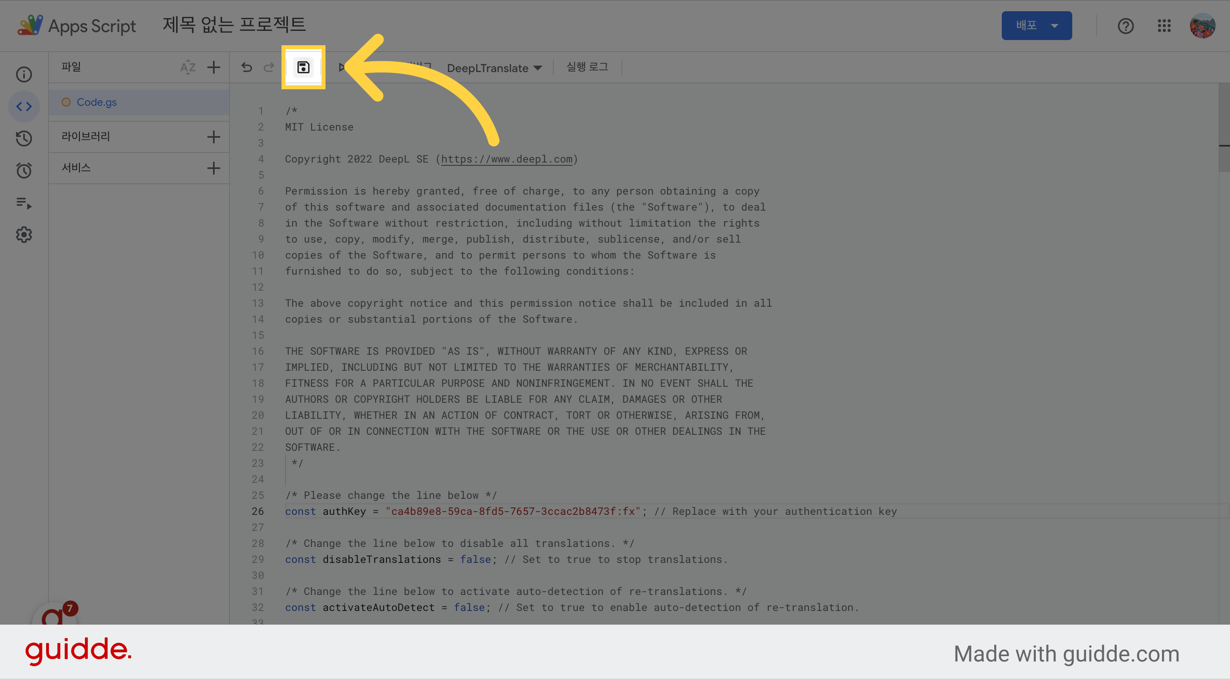This screenshot has width=1230, height=679.
Task: Add a new file with plus icon
Action: (213, 67)
